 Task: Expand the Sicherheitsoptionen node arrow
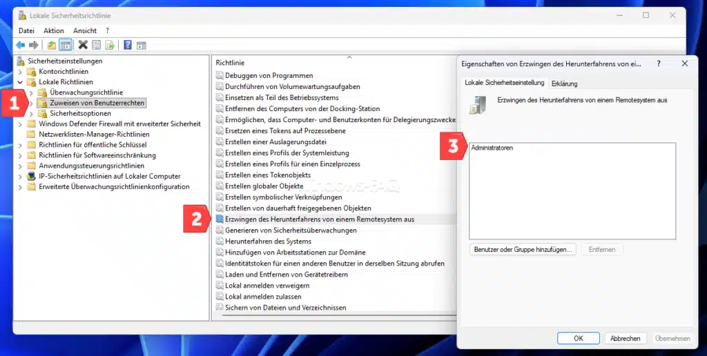tap(31, 114)
